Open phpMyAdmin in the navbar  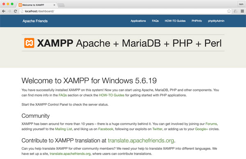tap(216, 21)
